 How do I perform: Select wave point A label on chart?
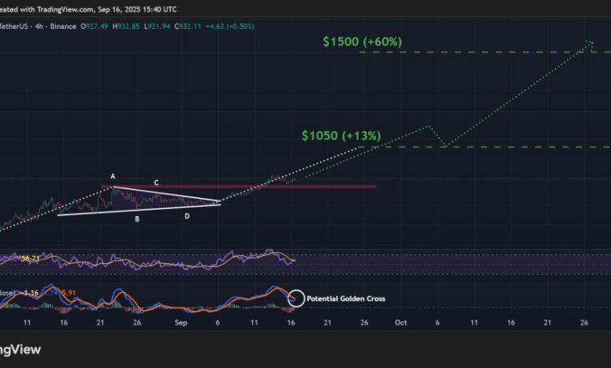(x=113, y=177)
